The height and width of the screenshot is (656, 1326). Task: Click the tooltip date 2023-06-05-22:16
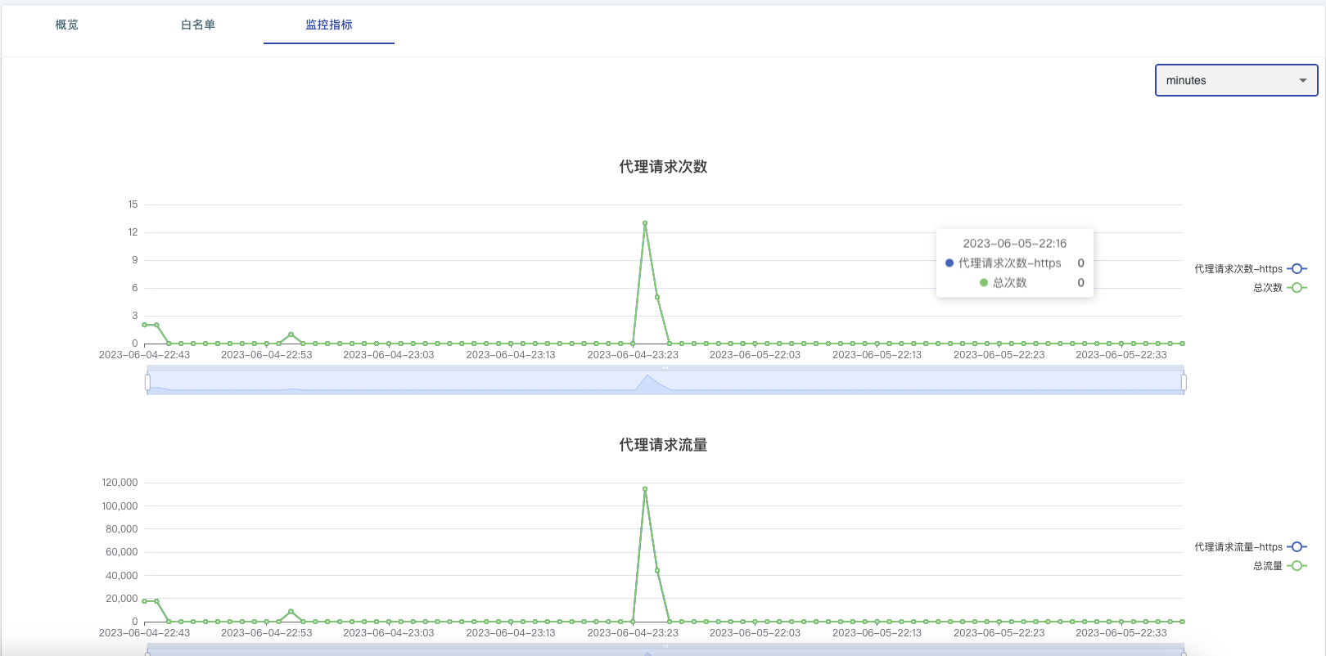pos(1015,243)
